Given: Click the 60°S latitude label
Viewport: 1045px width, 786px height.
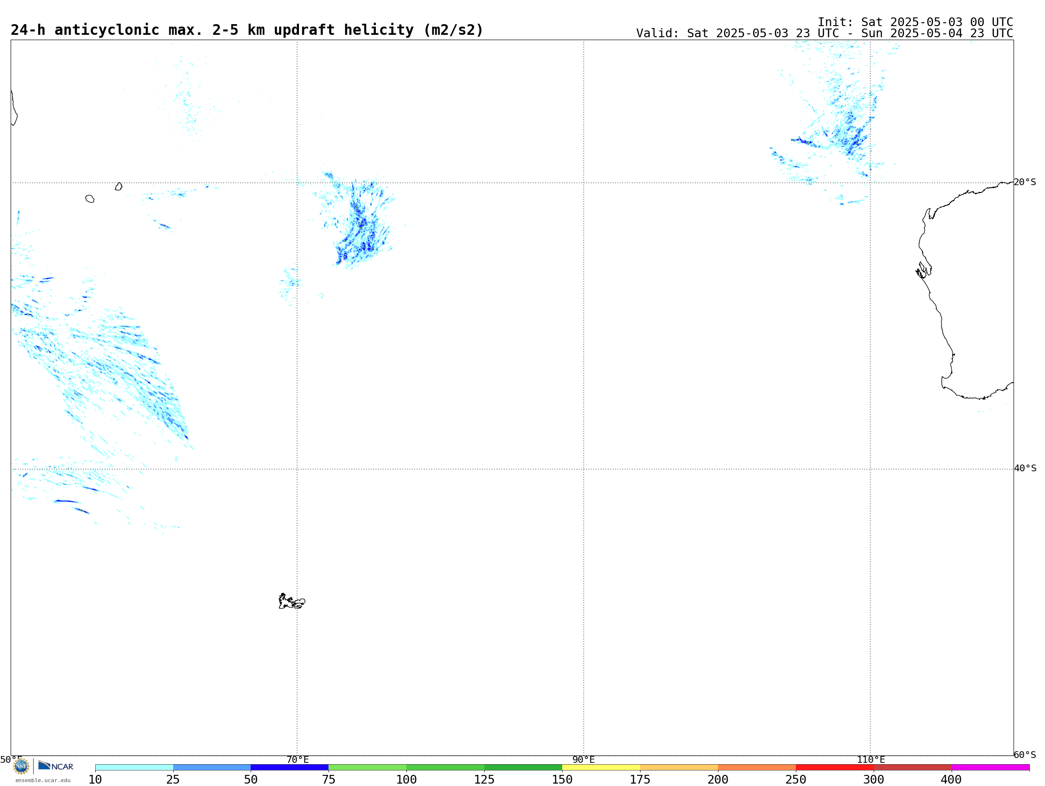Looking at the screenshot, I should click(x=1025, y=755).
